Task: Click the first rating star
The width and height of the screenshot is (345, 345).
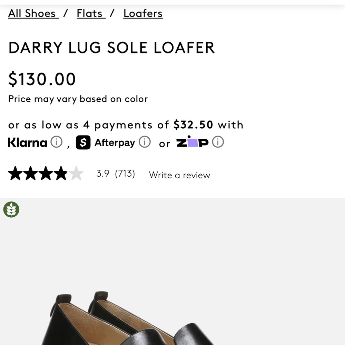Action: 16,174
